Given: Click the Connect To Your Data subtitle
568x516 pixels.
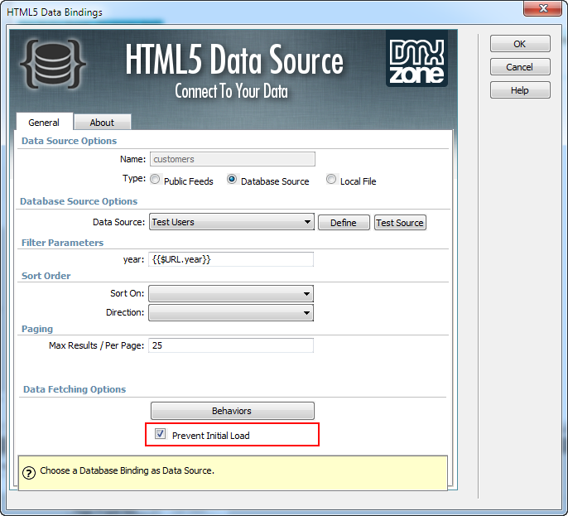Looking at the screenshot, I should coord(232,91).
